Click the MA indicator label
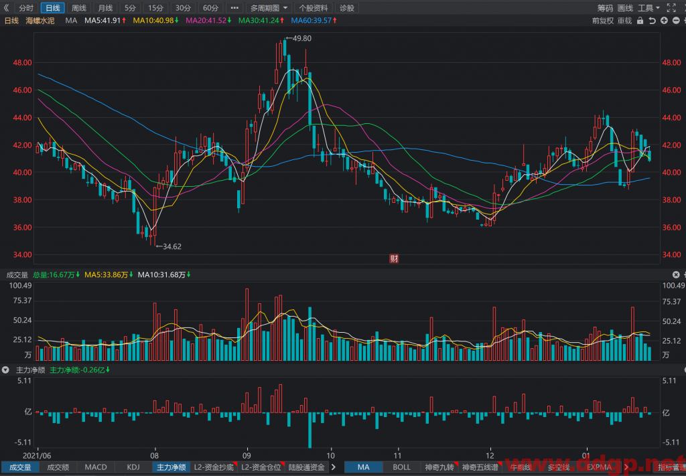686x476 pixels. pos(71,21)
